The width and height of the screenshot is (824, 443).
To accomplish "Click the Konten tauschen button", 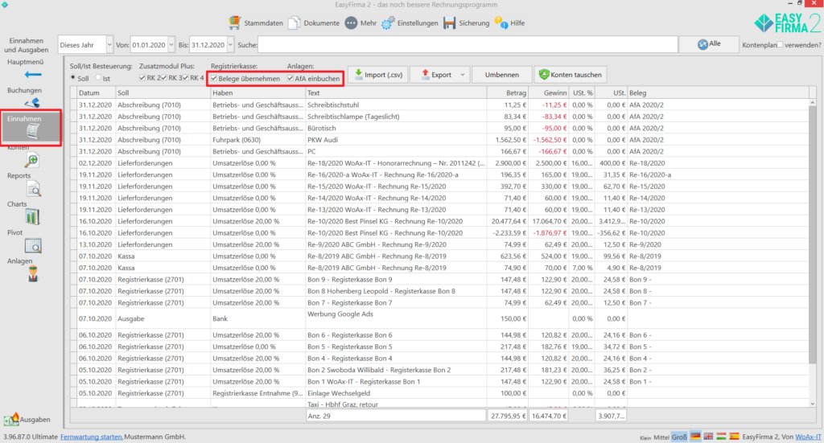I will click(x=571, y=75).
